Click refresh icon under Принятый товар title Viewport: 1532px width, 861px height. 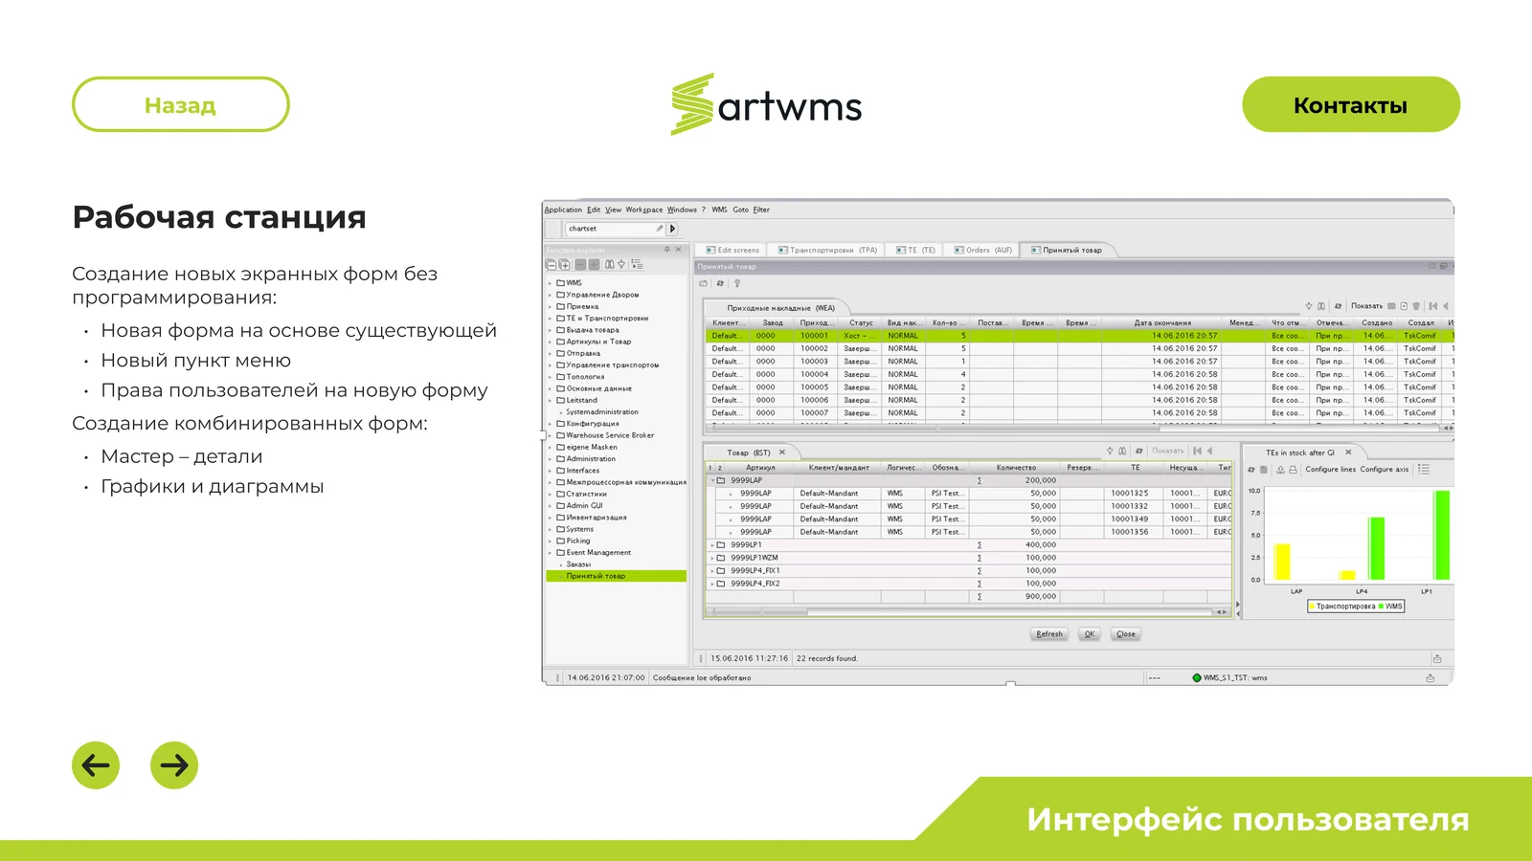click(x=720, y=283)
